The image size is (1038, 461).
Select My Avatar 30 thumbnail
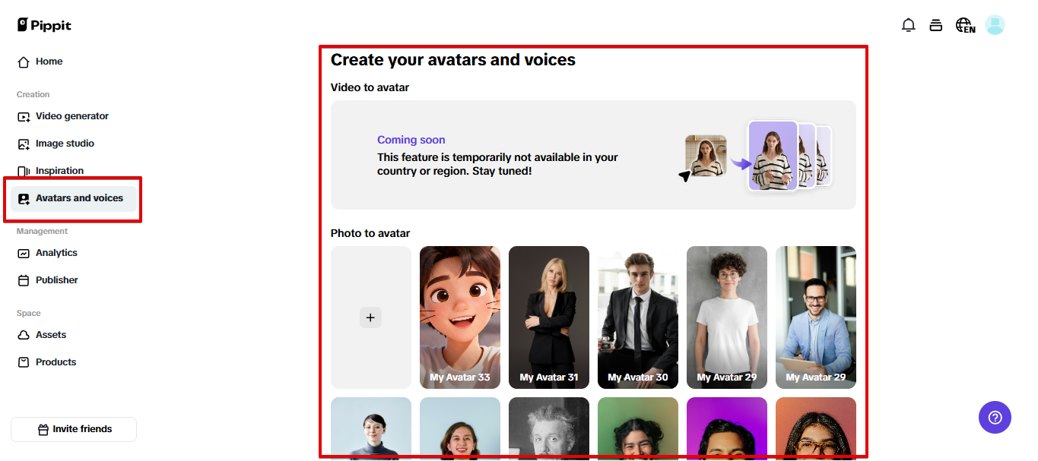tap(637, 317)
